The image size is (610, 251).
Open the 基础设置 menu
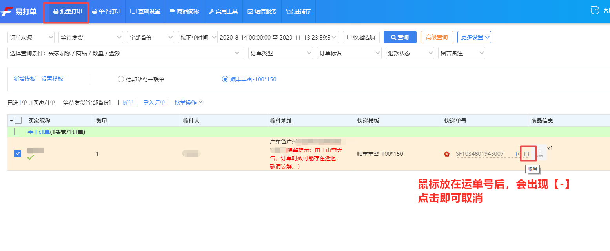pyautogui.click(x=145, y=12)
